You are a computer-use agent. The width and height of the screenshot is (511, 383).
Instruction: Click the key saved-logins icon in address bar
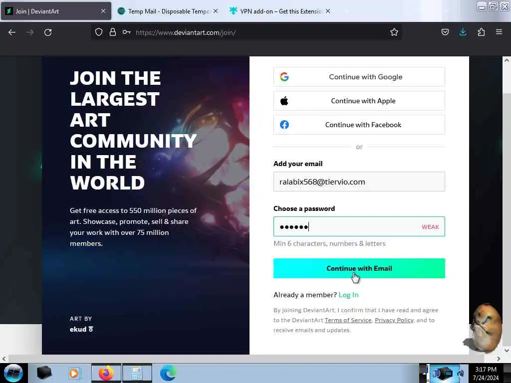tap(126, 32)
